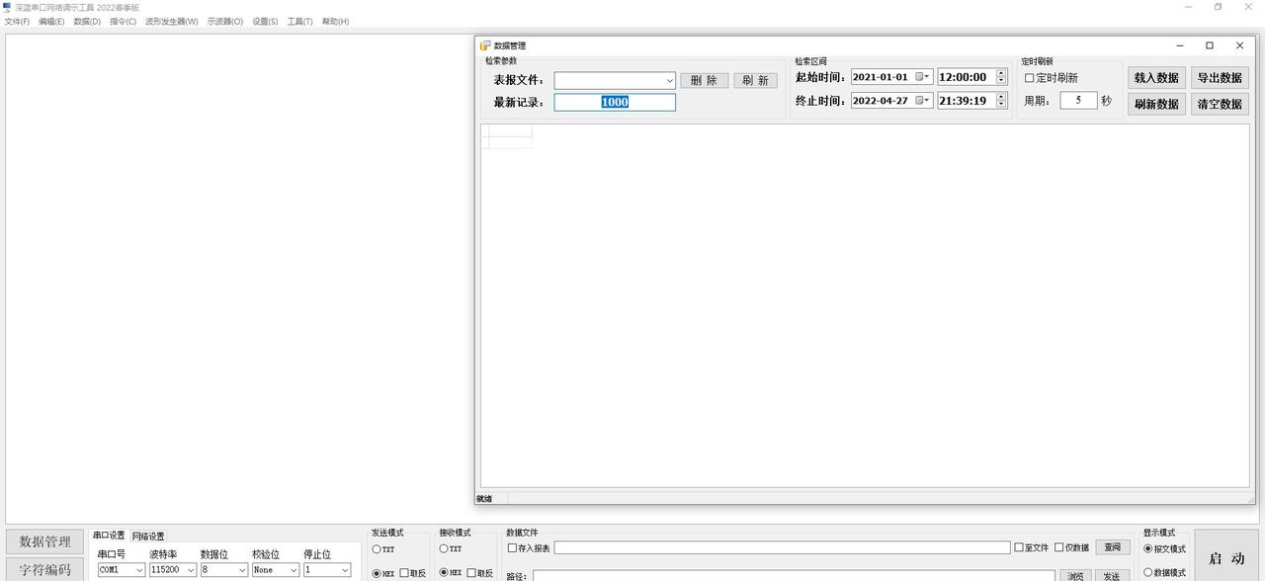The height and width of the screenshot is (581, 1265).
Task: Expand the 校验位 parity dropdown
Action: click(294, 570)
